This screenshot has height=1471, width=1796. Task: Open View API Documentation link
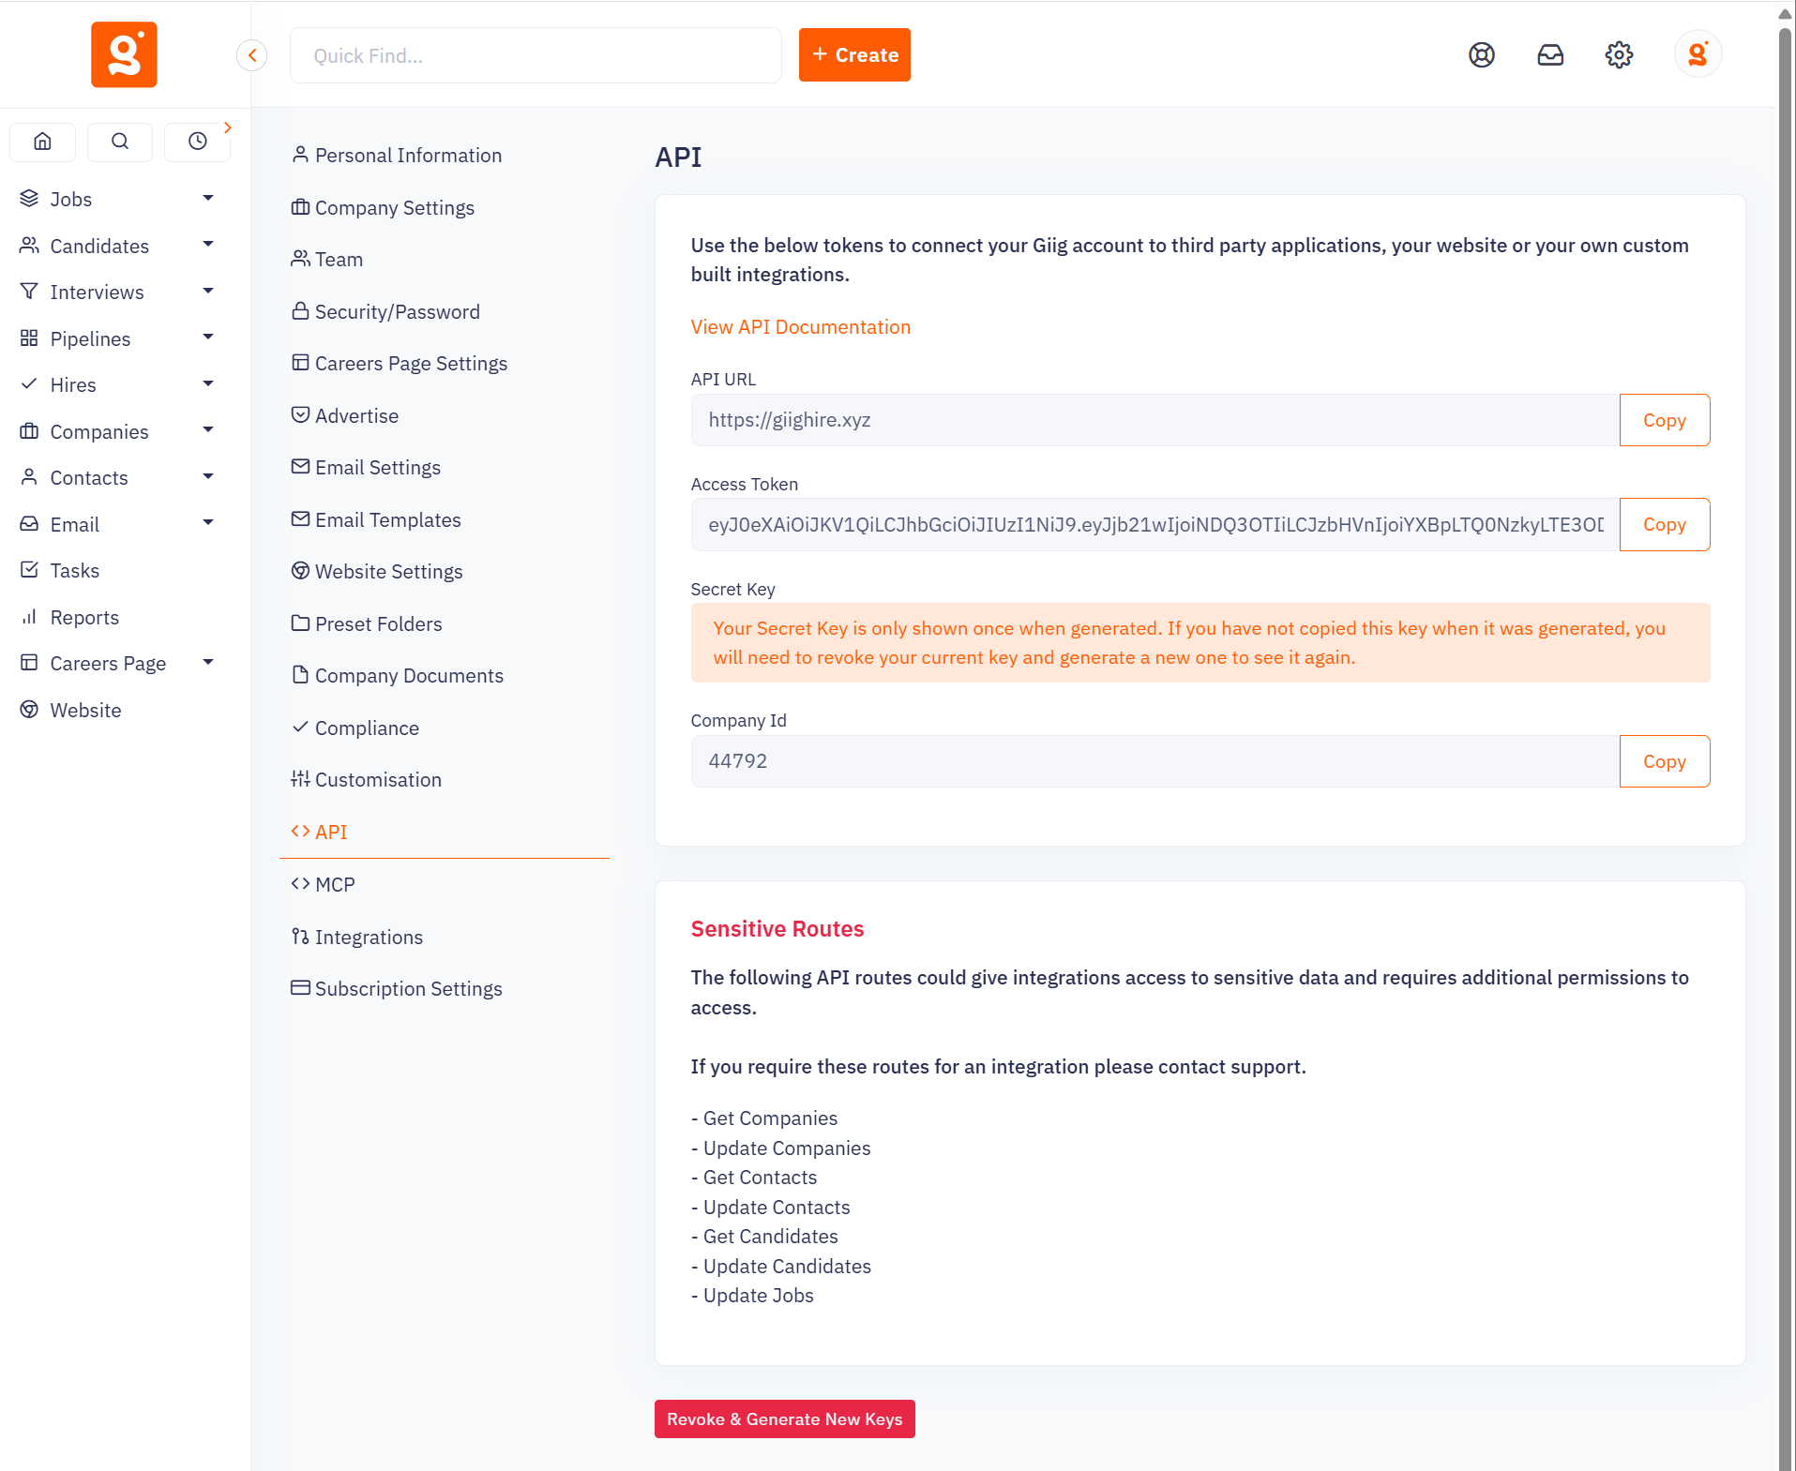click(x=801, y=326)
